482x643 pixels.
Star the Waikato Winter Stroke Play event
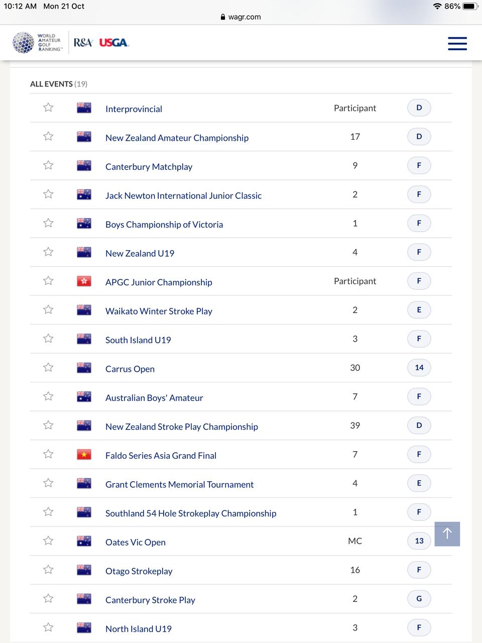click(x=48, y=309)
